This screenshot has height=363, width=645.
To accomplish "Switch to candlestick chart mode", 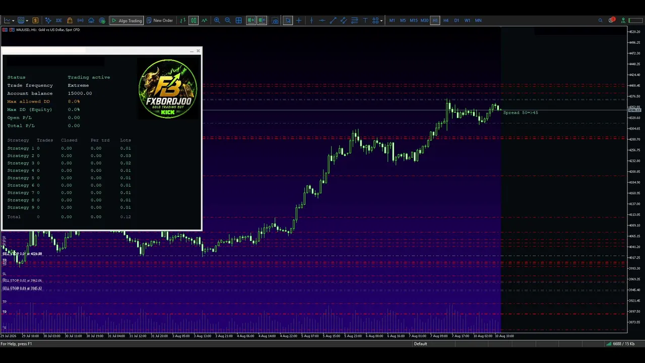I will point(193,20).
